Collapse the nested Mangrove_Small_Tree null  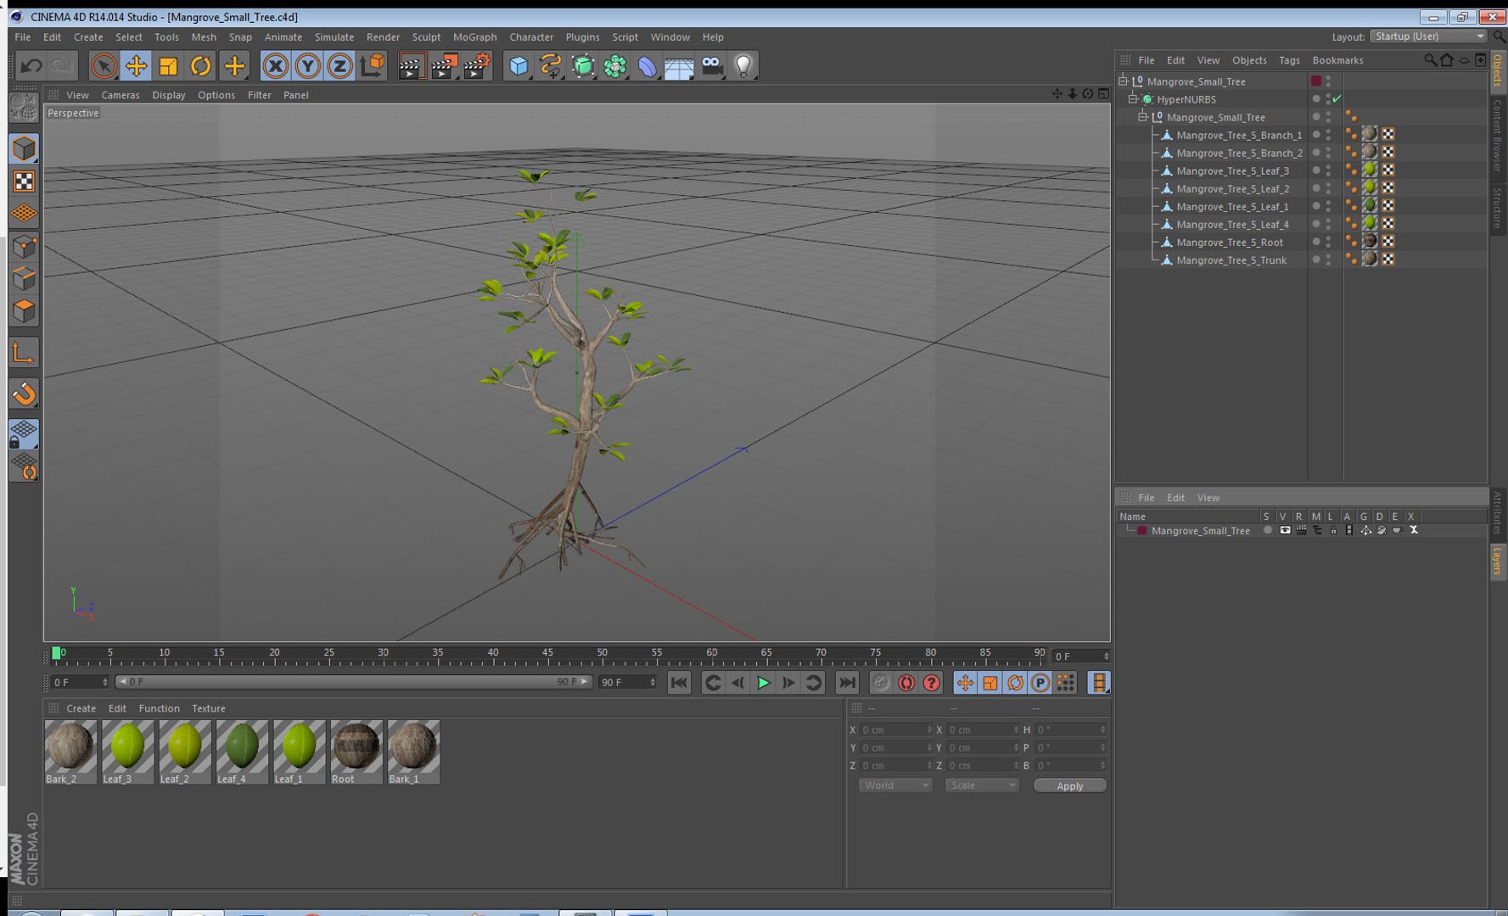(x=1143, y=117)
